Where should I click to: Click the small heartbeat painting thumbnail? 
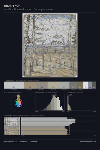pyautogui.click(x=12, y=126)
